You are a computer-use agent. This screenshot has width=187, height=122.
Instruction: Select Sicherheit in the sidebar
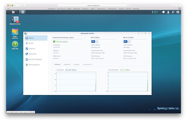point(36,54)
